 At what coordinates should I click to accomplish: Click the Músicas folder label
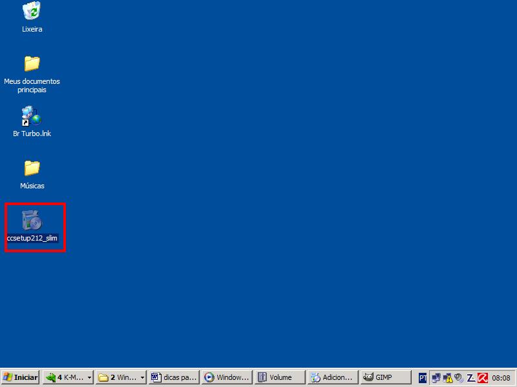(x=32, y=186)
